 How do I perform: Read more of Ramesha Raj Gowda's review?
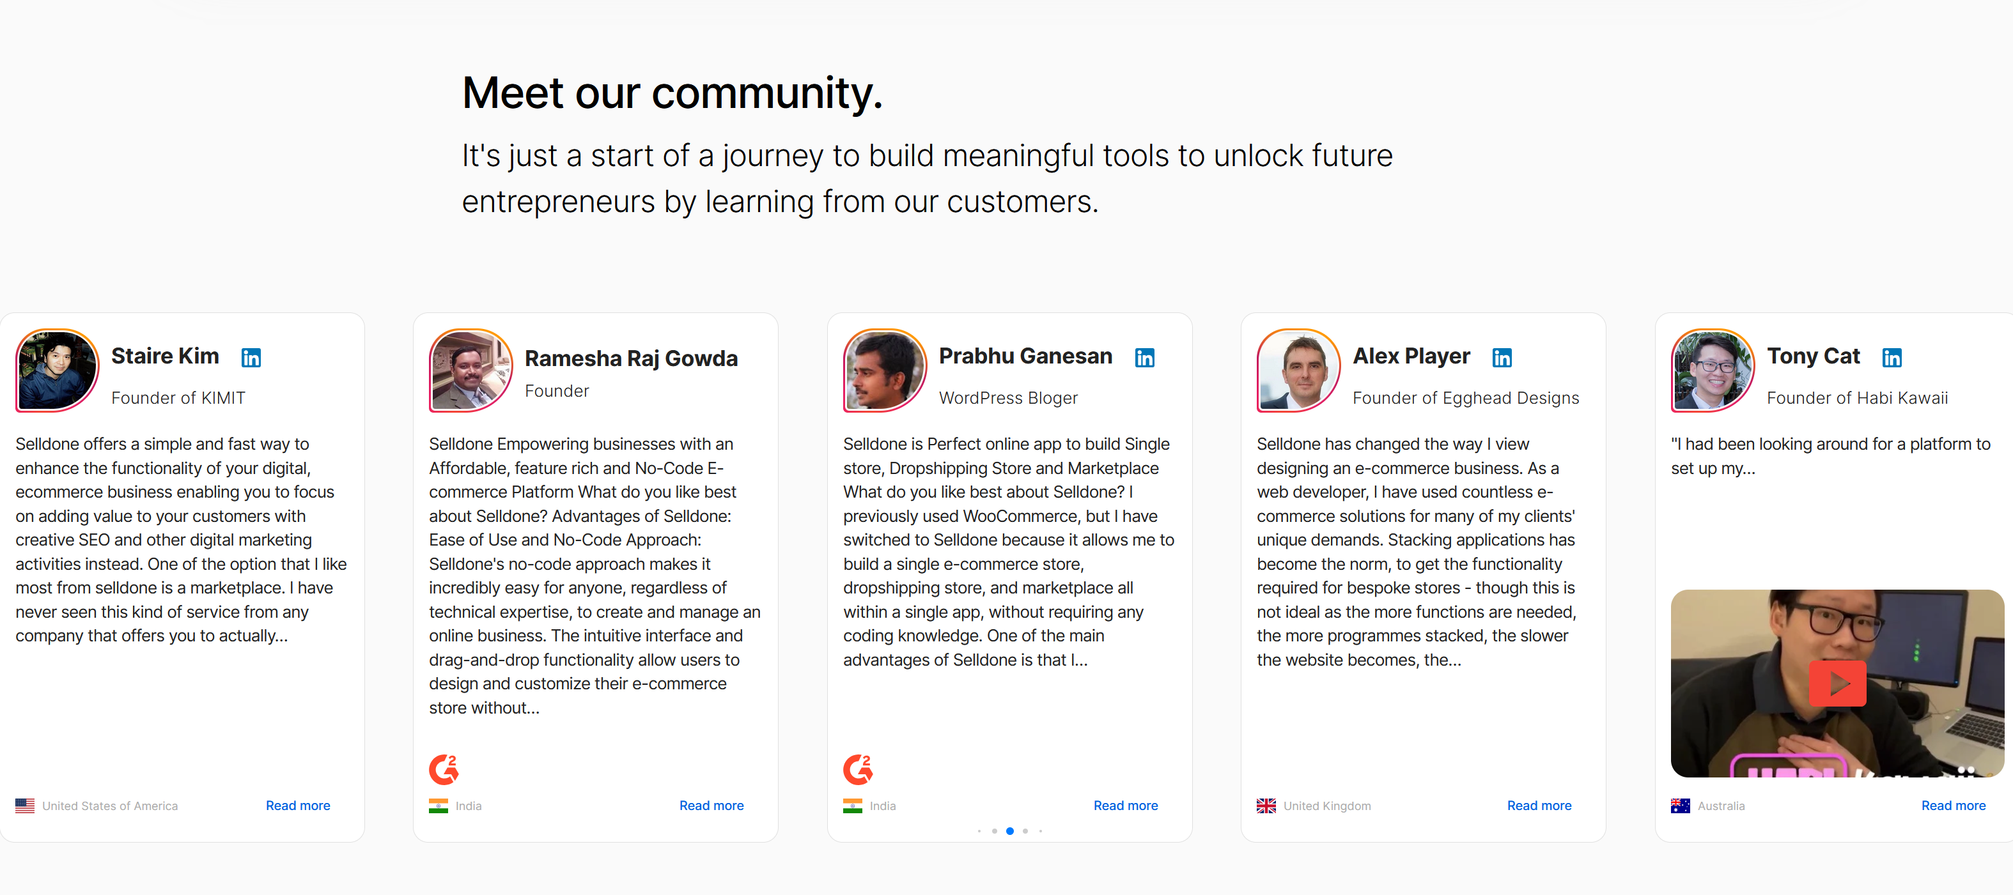[711, 806]
